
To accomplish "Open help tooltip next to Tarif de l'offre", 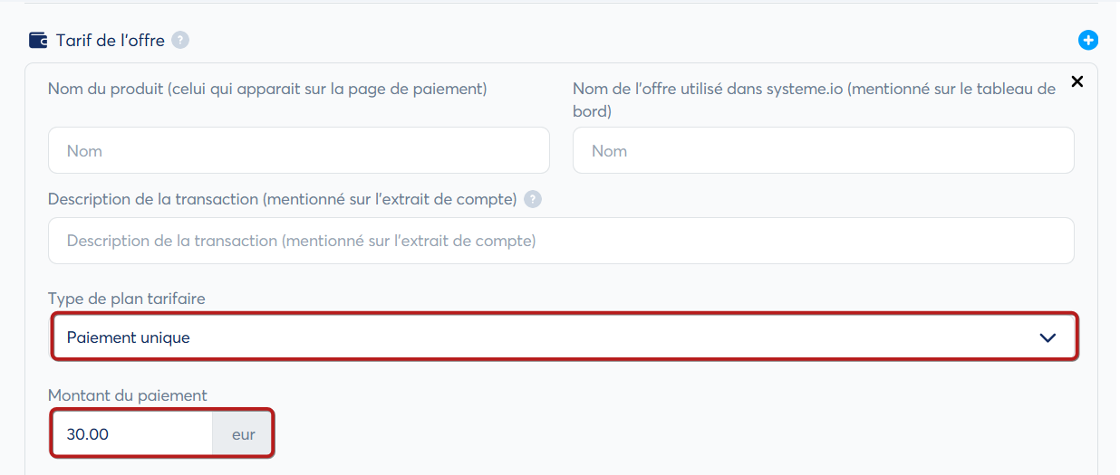I will (180, 41).
